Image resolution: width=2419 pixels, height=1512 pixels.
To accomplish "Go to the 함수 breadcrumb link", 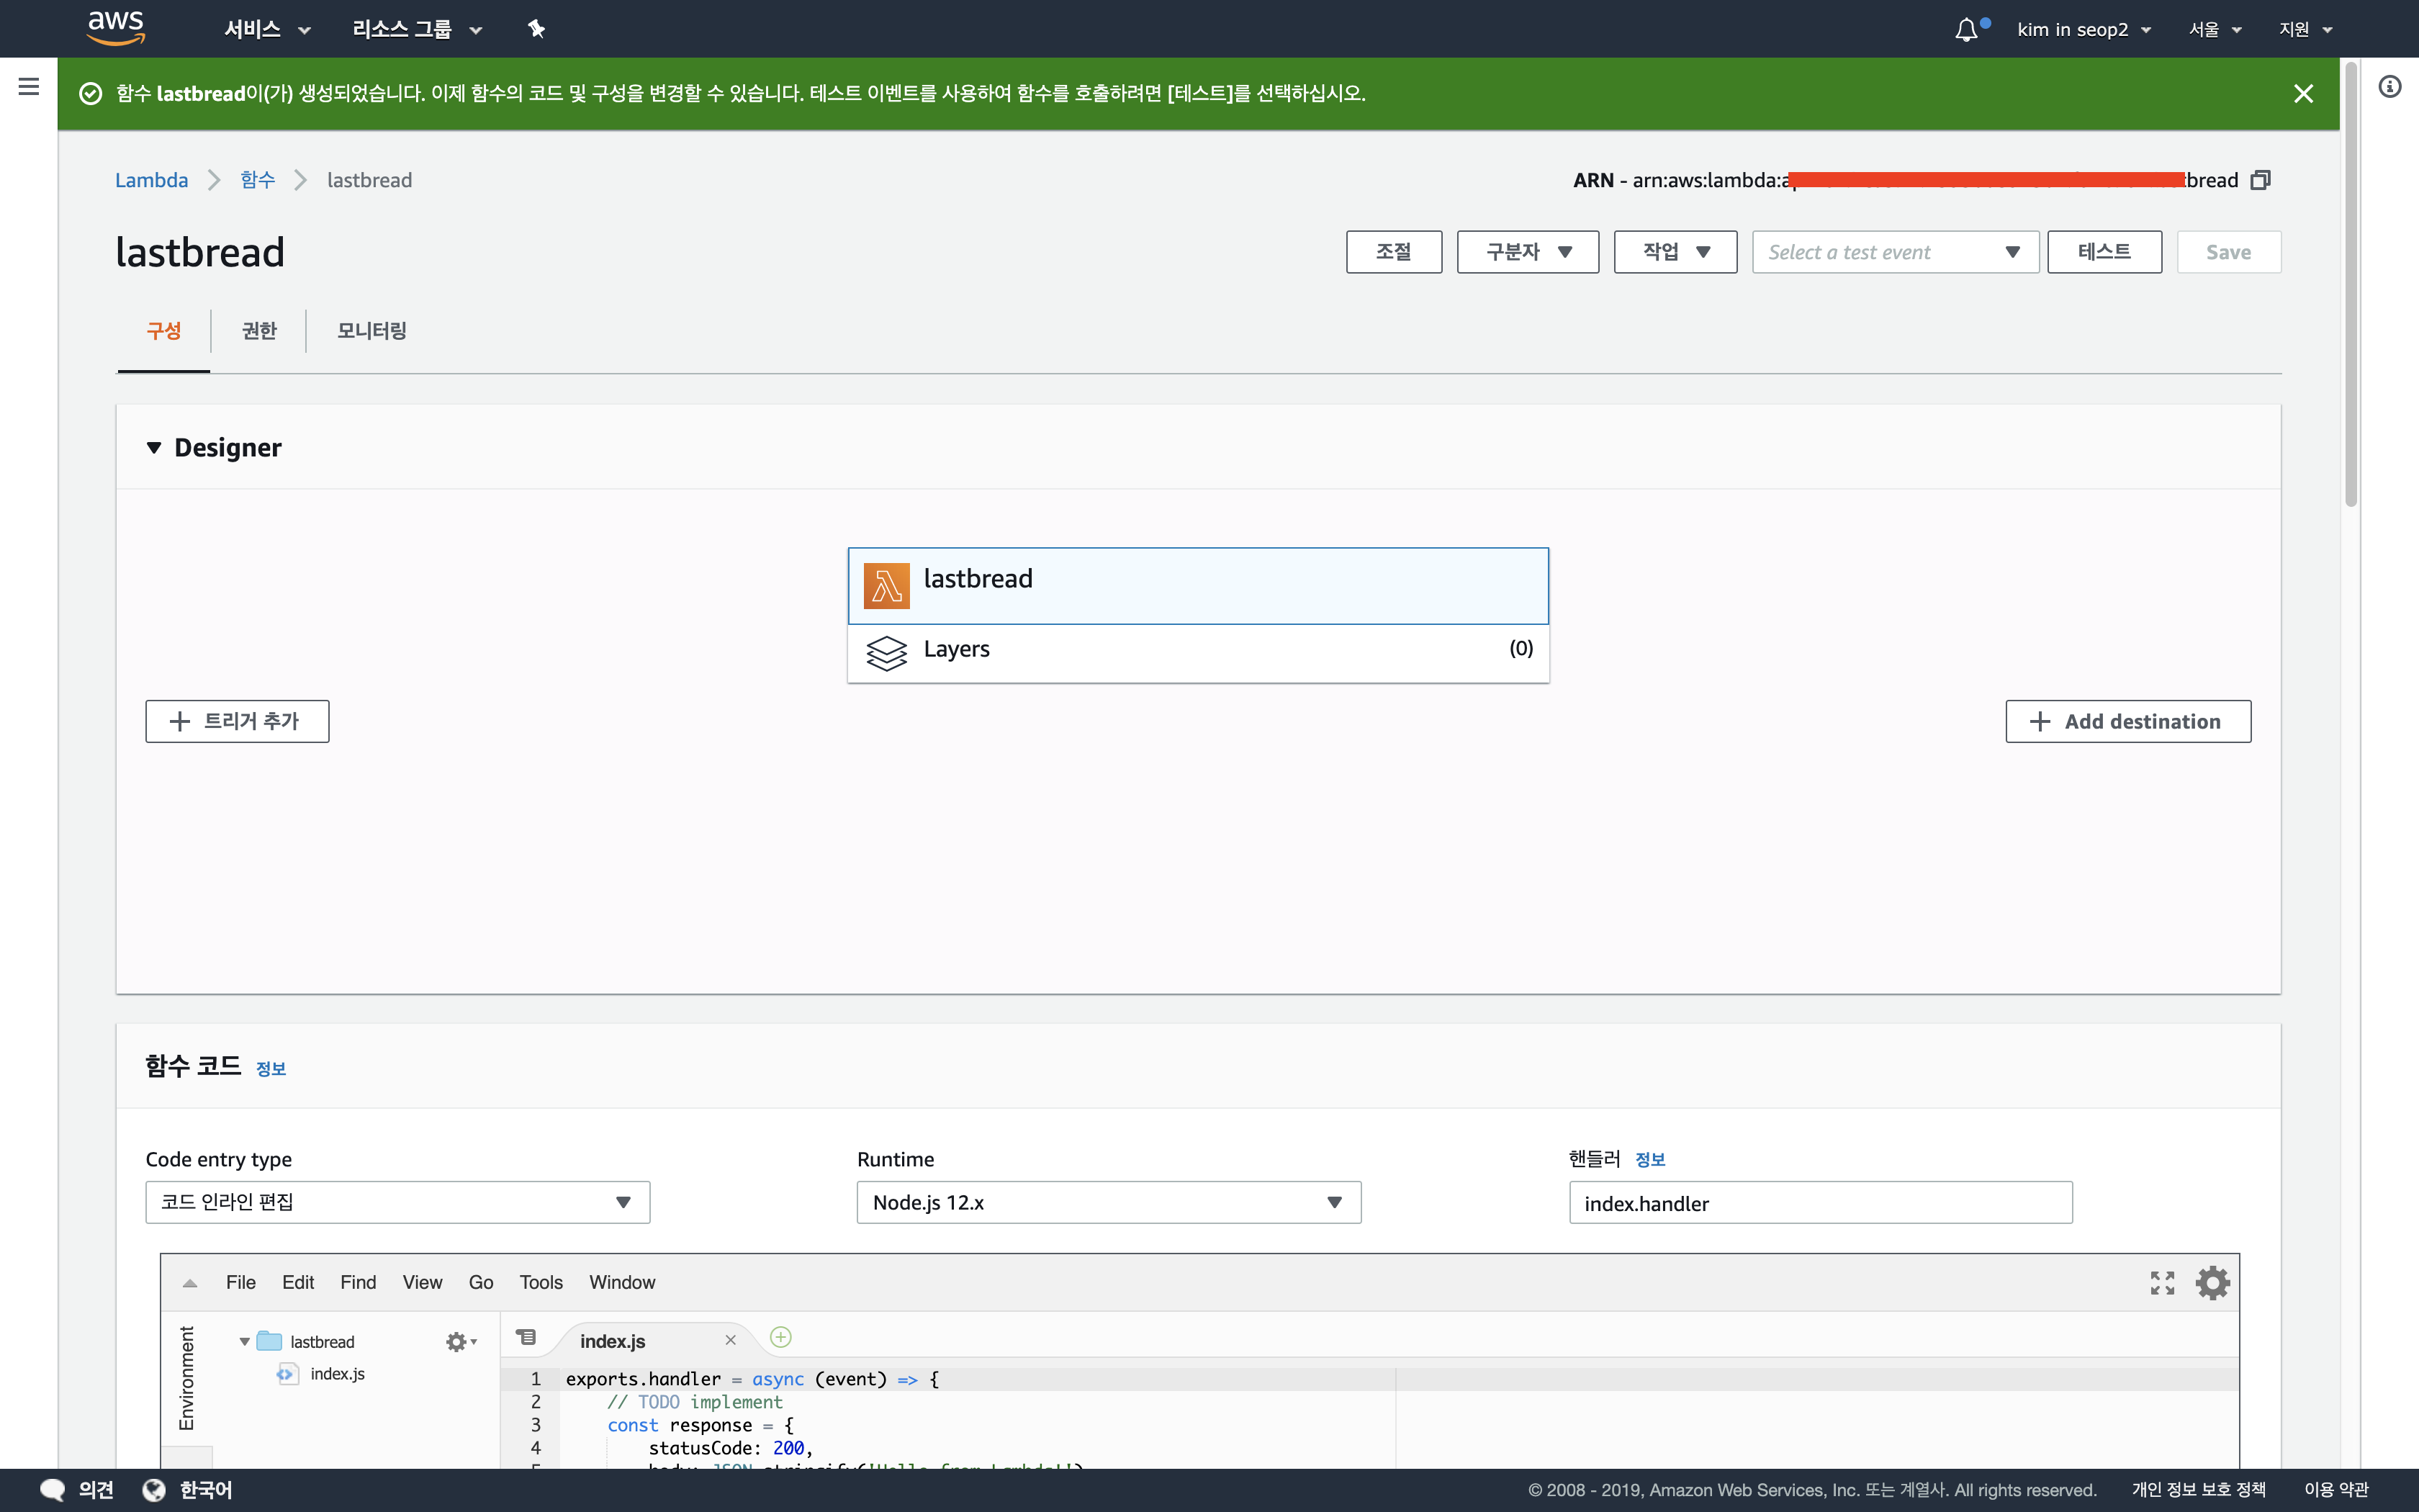I will tap(257, 180).
